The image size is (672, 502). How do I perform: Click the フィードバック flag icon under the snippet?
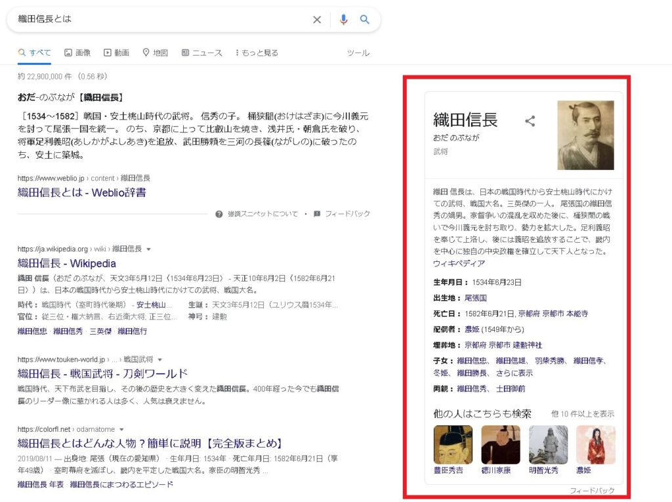[317, 214]
